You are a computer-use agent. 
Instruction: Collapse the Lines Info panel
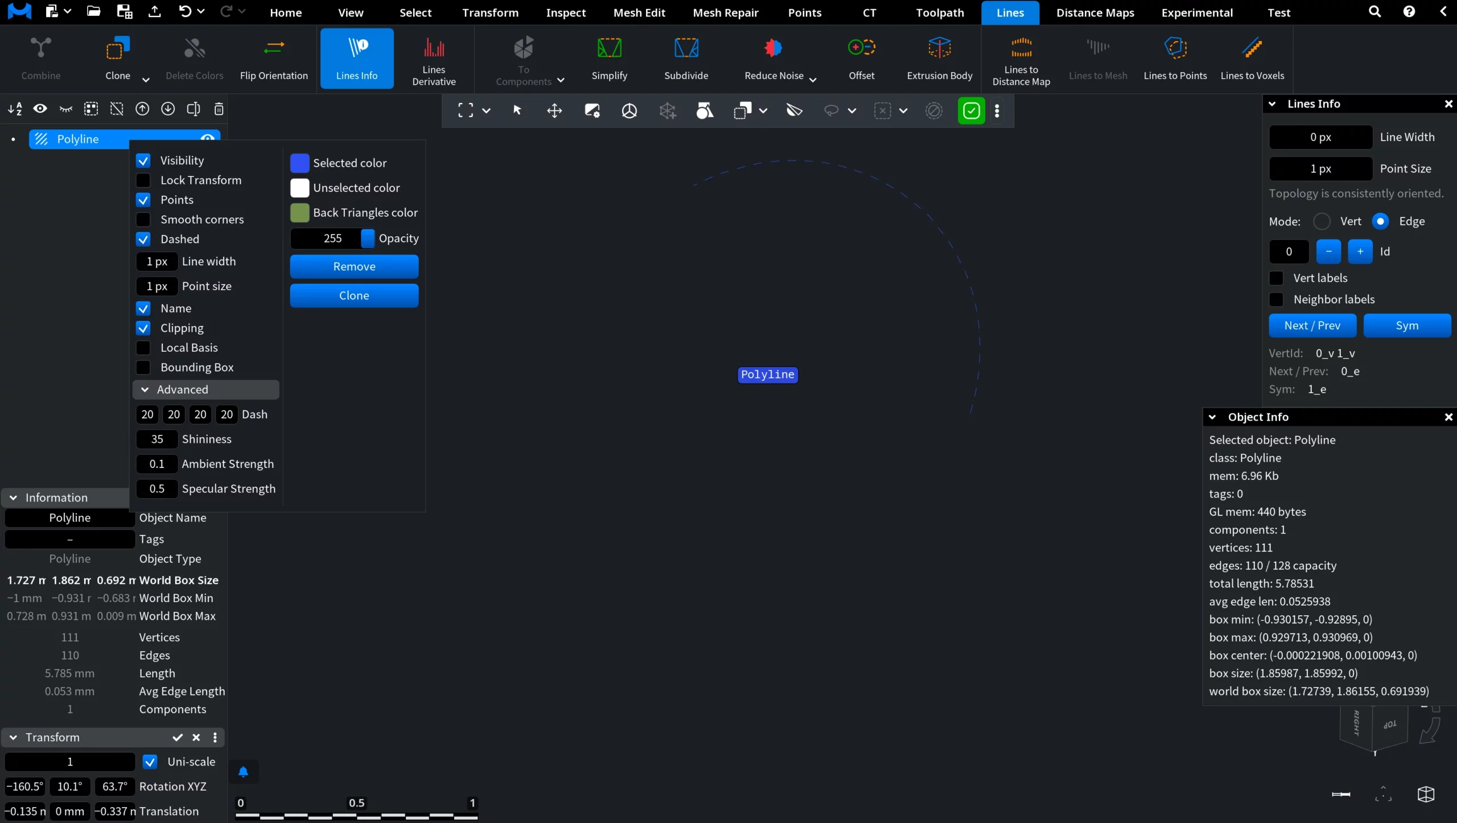1272,104
